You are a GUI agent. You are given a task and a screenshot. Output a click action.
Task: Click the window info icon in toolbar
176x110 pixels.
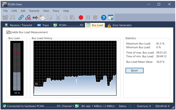point(111,18)
